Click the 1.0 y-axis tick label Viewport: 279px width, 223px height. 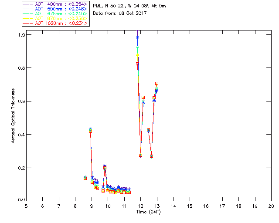point(21,35)
